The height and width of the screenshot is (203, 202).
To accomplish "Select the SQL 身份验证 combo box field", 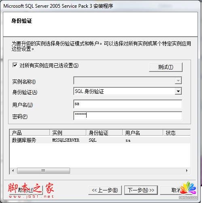I will (128, 91).
